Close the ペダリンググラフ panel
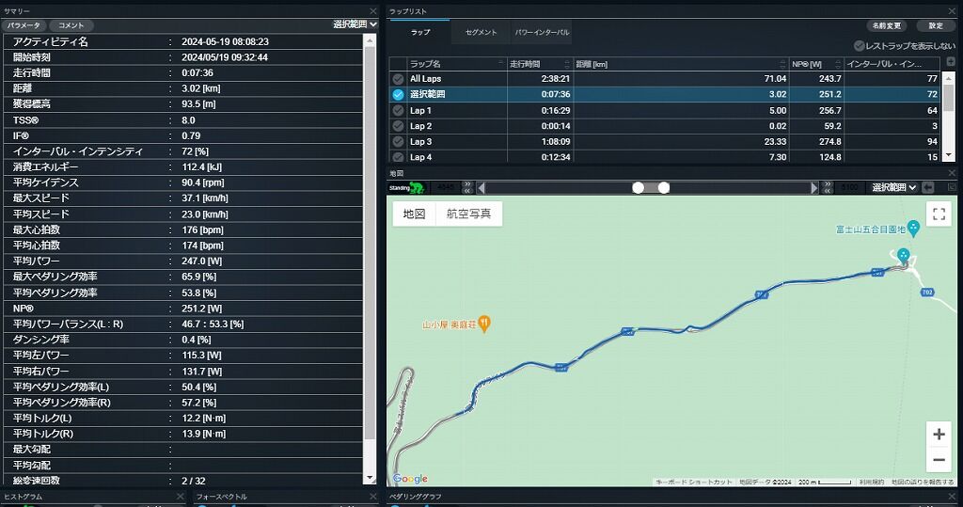This screenshot has height=507, width=963. pyautogui.click(x=952, y=496)
